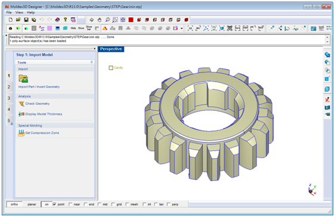Click the Cavity color swatch in legend

click(x=111, y=68)
